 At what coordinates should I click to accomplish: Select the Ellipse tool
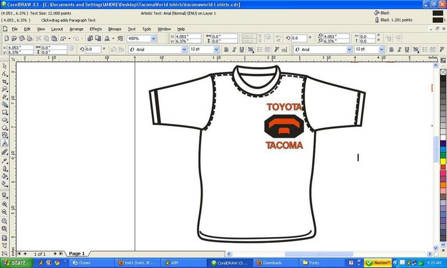click(x=4, y=120)
